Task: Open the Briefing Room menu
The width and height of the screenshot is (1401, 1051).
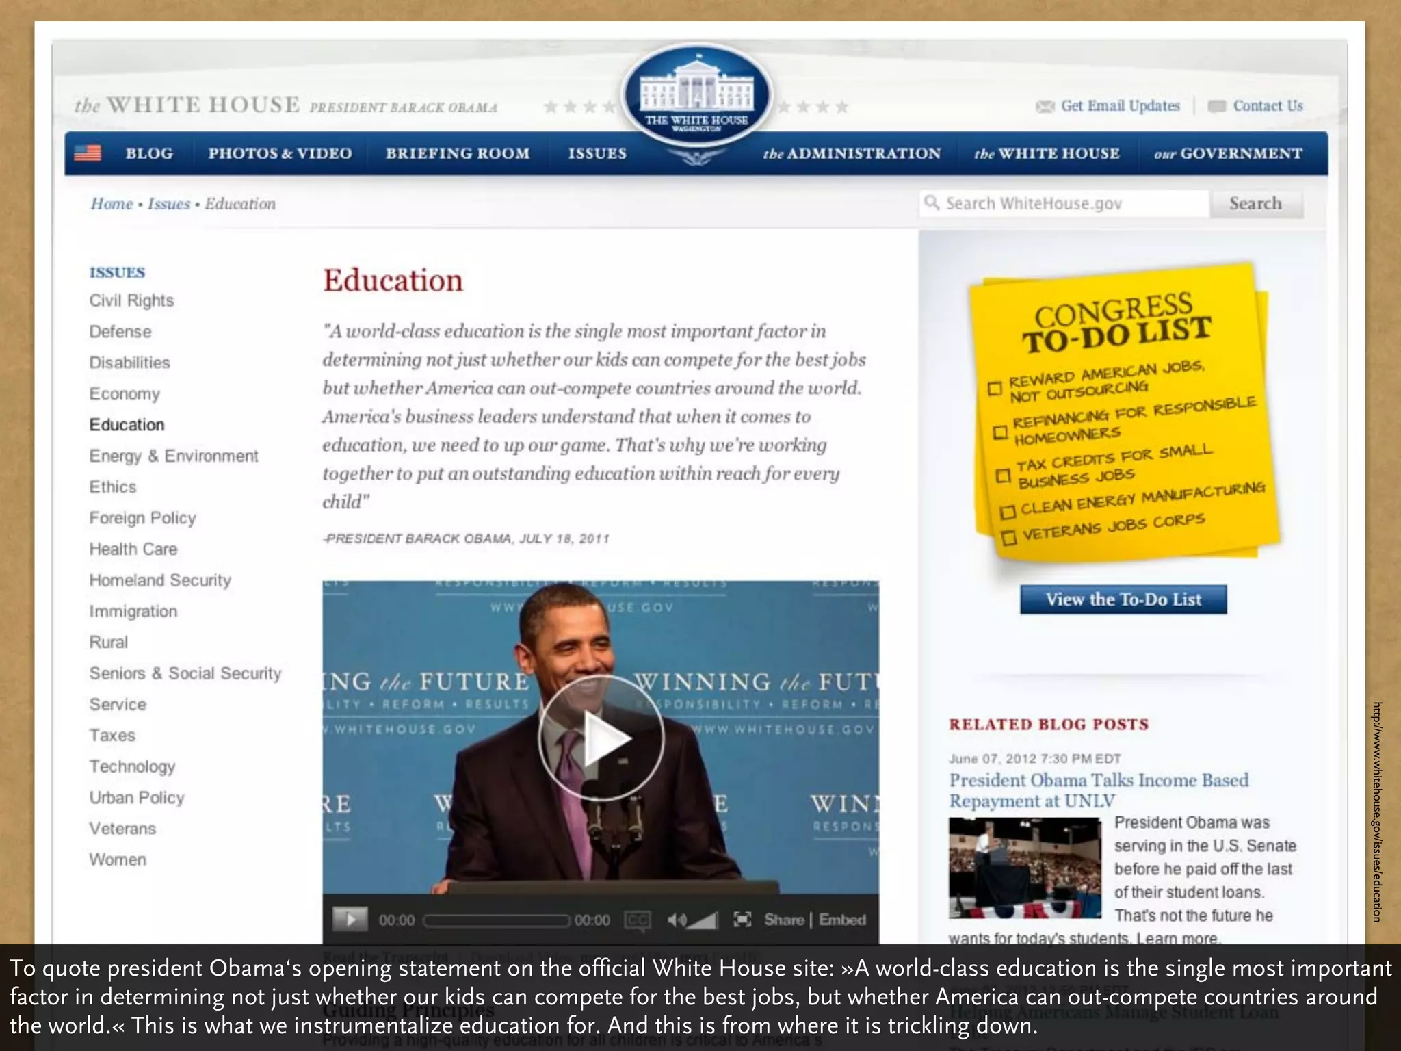Action: click(458, 153)
